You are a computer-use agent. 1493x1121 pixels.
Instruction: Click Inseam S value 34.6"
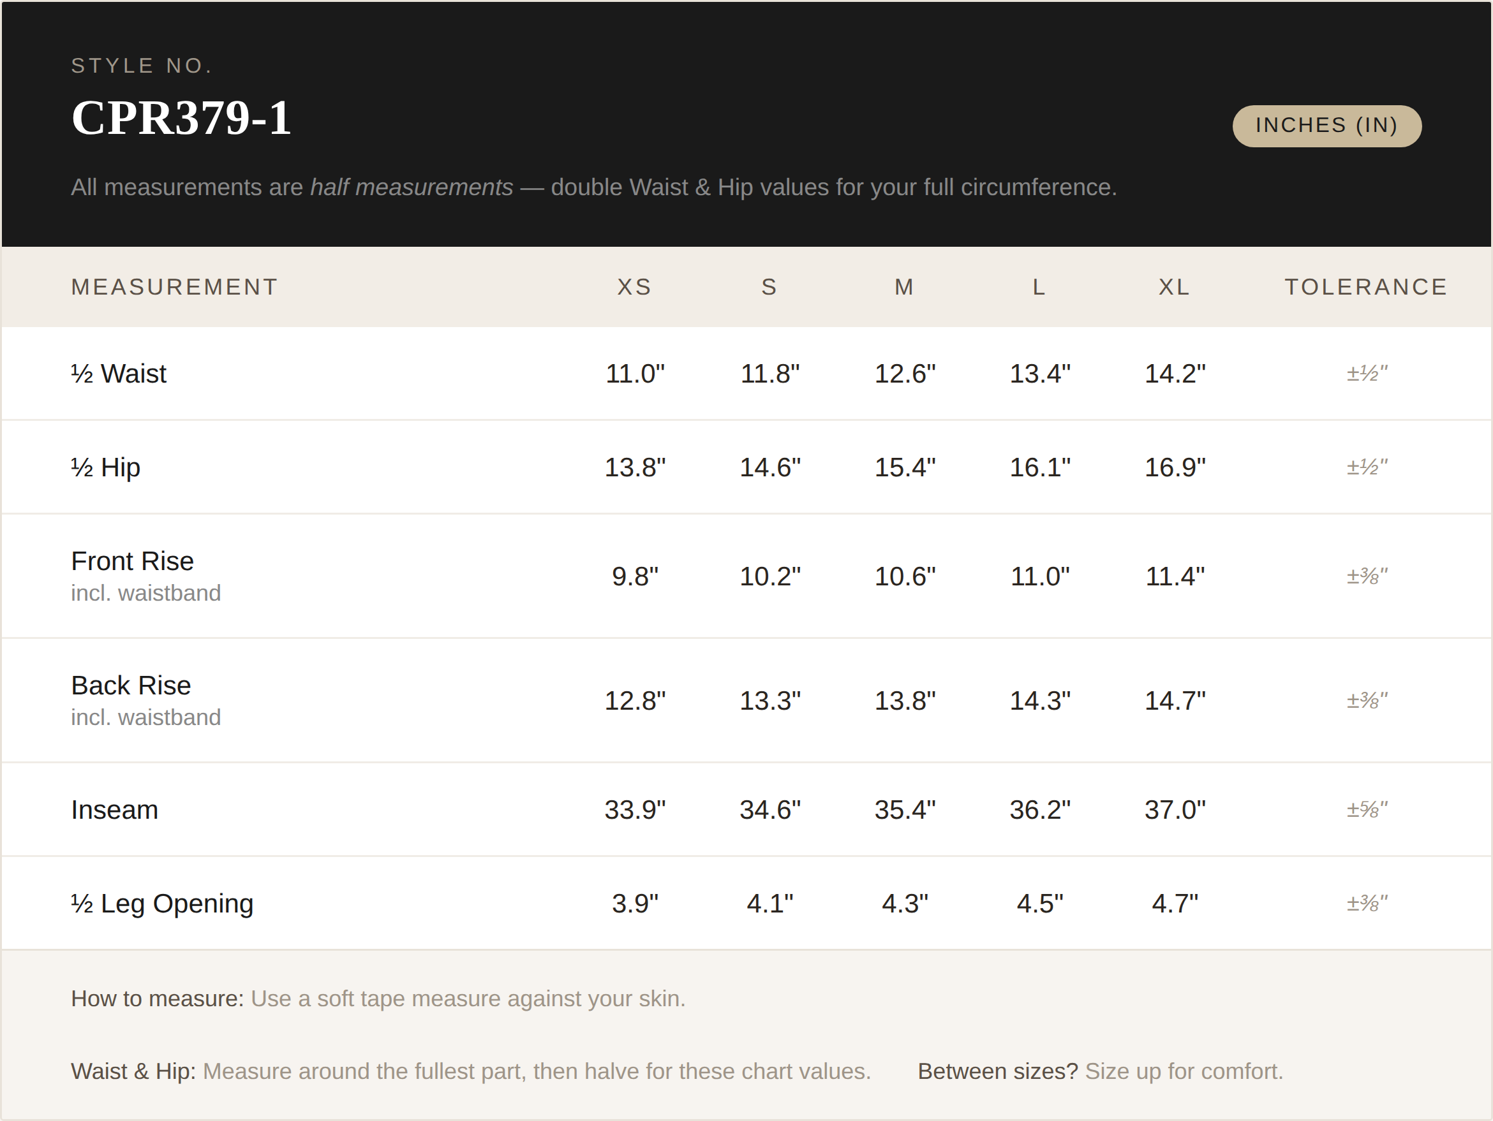769,809
